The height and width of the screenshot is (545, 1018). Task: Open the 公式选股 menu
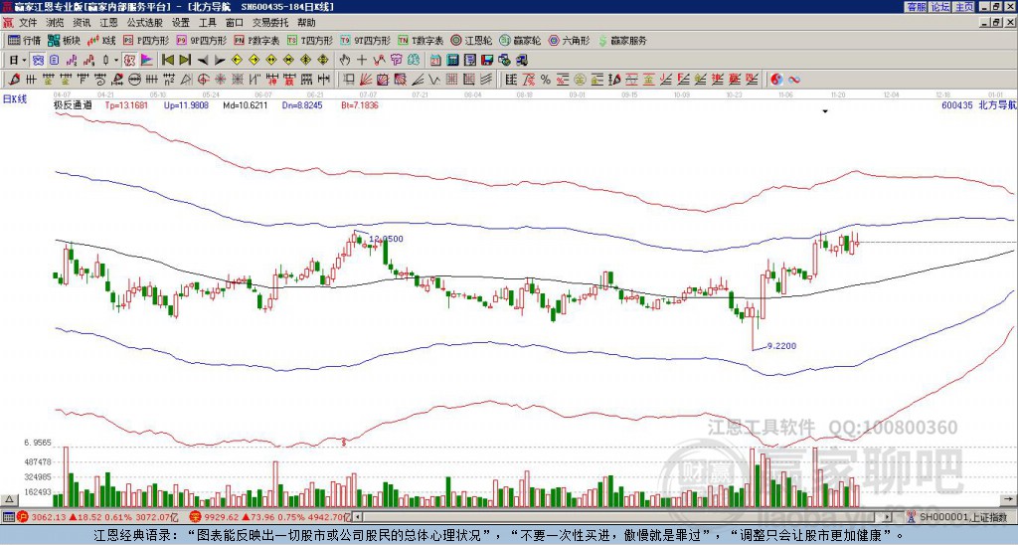pyautogui.click(x=145, y=23)
